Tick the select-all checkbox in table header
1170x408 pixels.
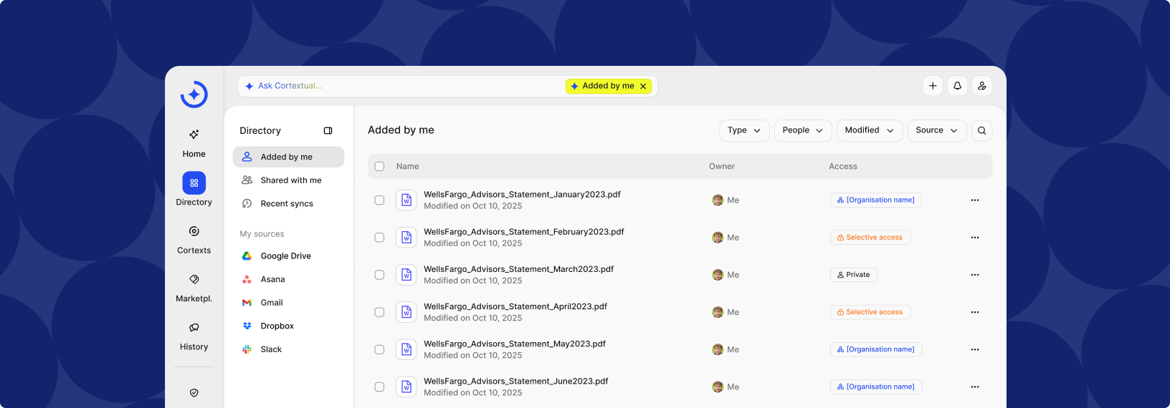(379, 166)
